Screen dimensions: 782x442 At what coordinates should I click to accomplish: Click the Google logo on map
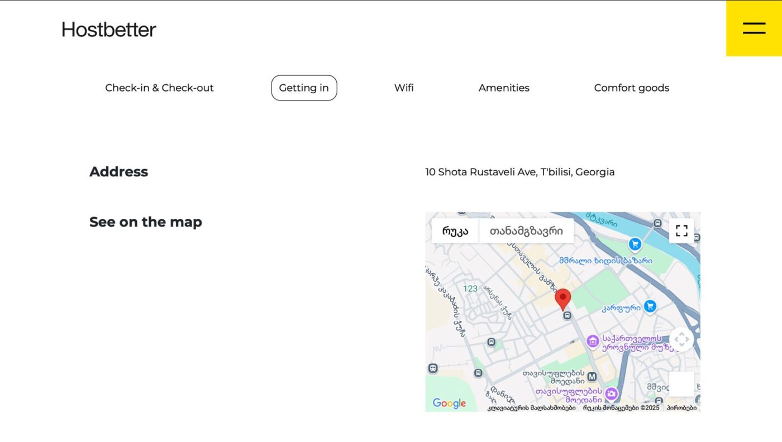449,403
